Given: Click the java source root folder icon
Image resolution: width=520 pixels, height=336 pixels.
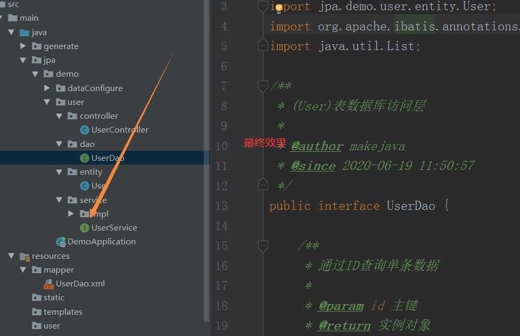Looking at the screenshot, I should pyautogui.click(x=24, y=32).
